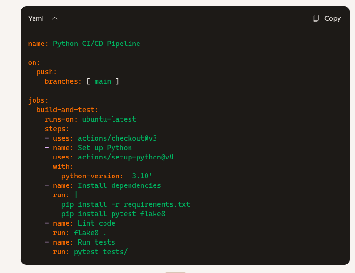Click the 'pip install pytest flake8' line
Screen dimensions: 355x273
tap(113, 214)
